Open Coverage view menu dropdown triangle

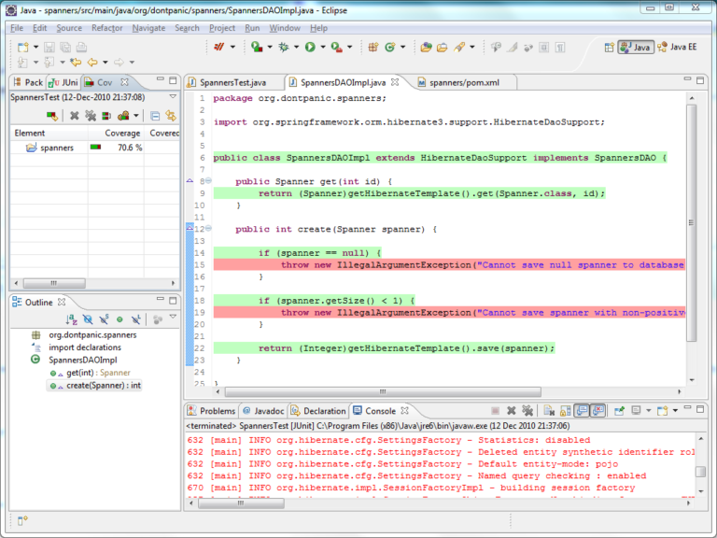173,97
